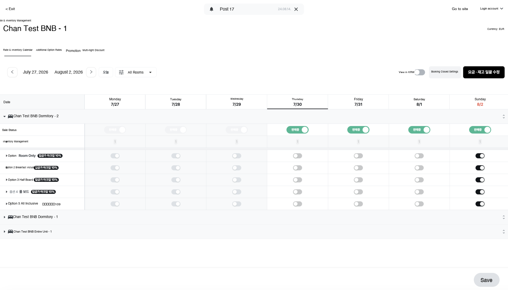Open Booking Closed Settings
The height and width of the screenshot is (290, 508).
click(445, 72)
